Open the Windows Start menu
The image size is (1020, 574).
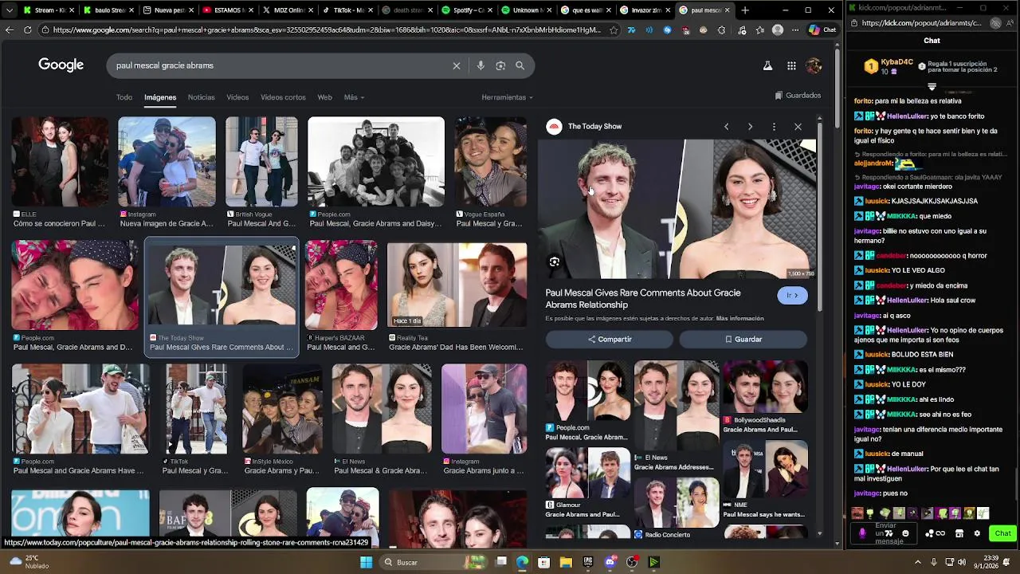click(x=366, y=562)
